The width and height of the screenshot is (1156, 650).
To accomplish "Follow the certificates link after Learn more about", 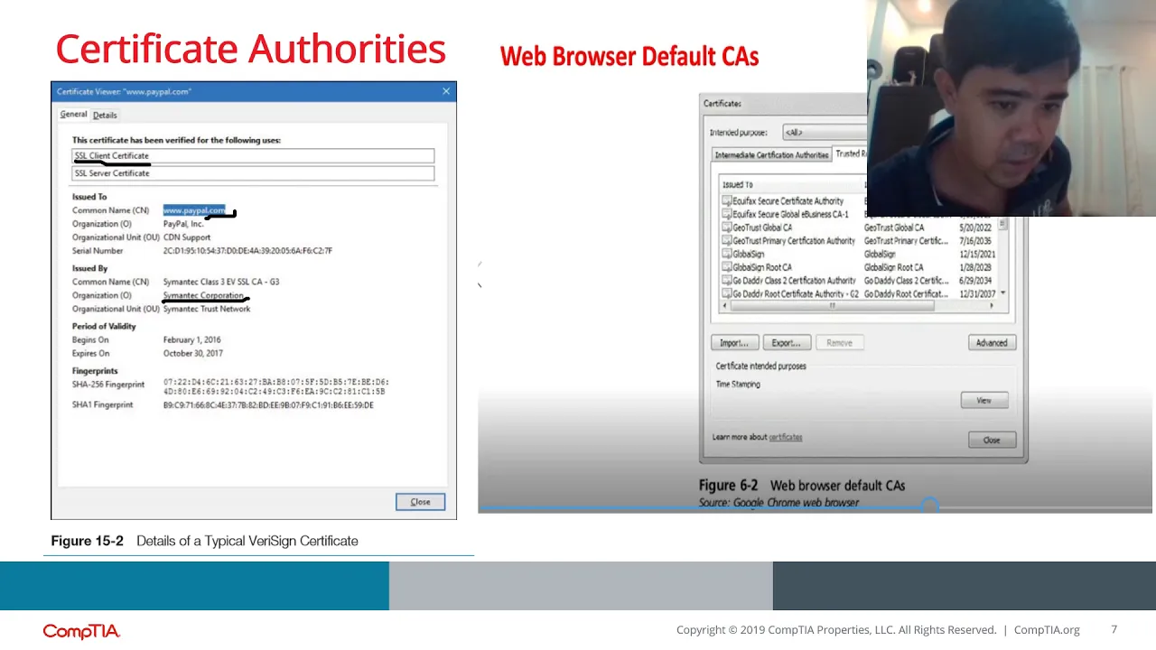I will tap(786, 437).
